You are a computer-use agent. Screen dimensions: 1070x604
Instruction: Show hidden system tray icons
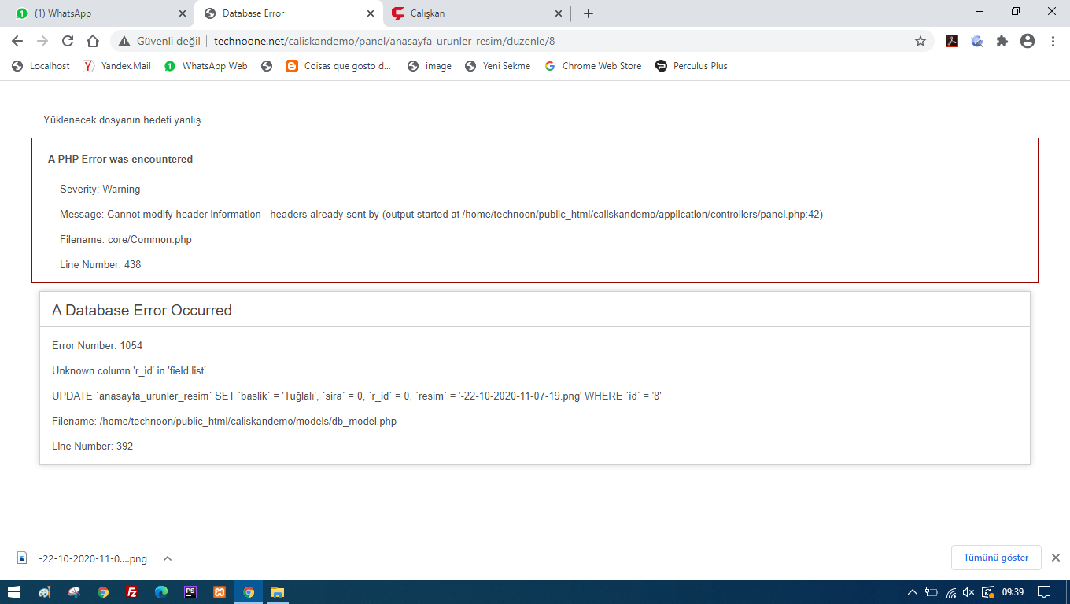[913, 592]
